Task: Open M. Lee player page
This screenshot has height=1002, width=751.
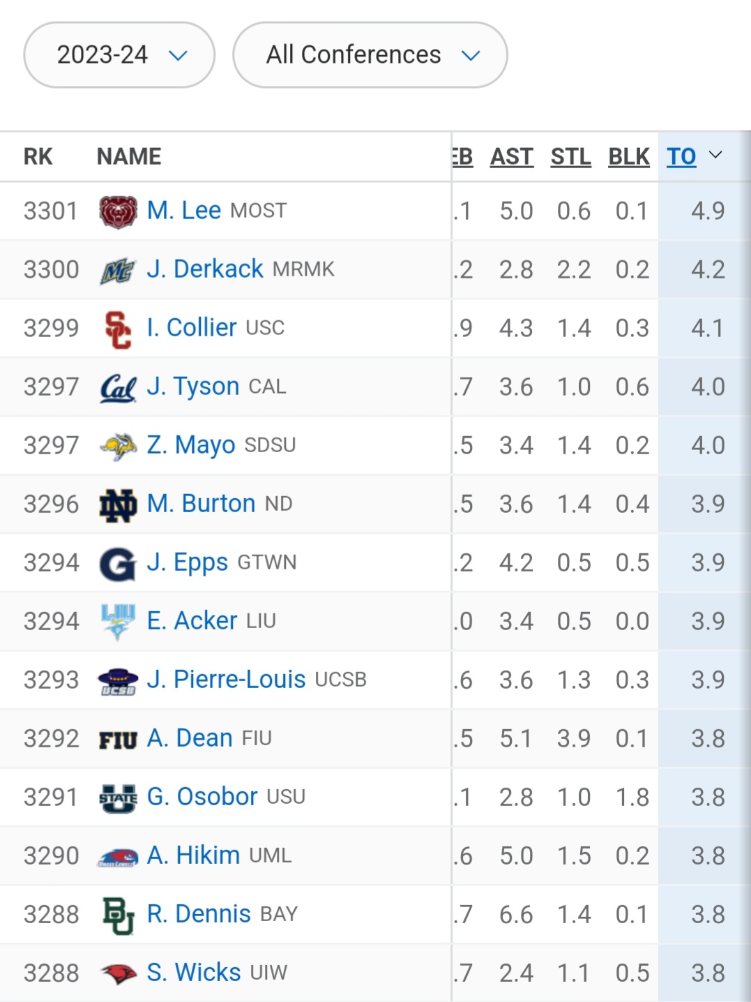Action: tap(183, 211)
